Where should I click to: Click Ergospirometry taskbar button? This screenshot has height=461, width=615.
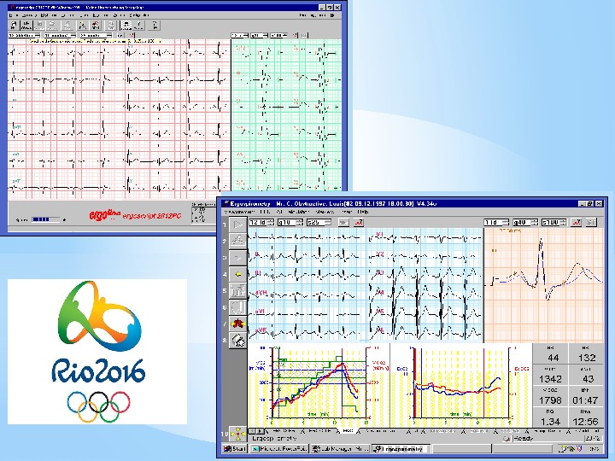pos(401,448)
